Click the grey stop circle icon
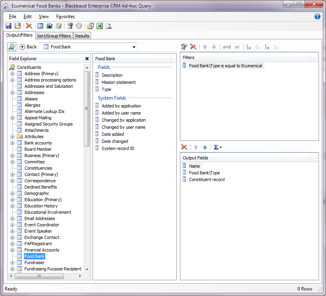The height and width of the screenshot is (296, 326). (79, 26)
